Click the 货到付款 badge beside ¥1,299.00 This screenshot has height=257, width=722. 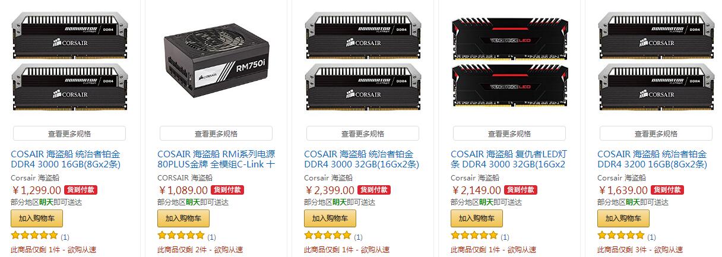click(x=81, y=190)
